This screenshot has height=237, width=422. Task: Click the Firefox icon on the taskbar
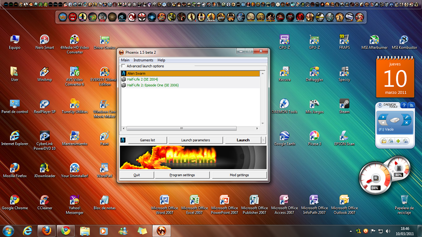(46, 231)
